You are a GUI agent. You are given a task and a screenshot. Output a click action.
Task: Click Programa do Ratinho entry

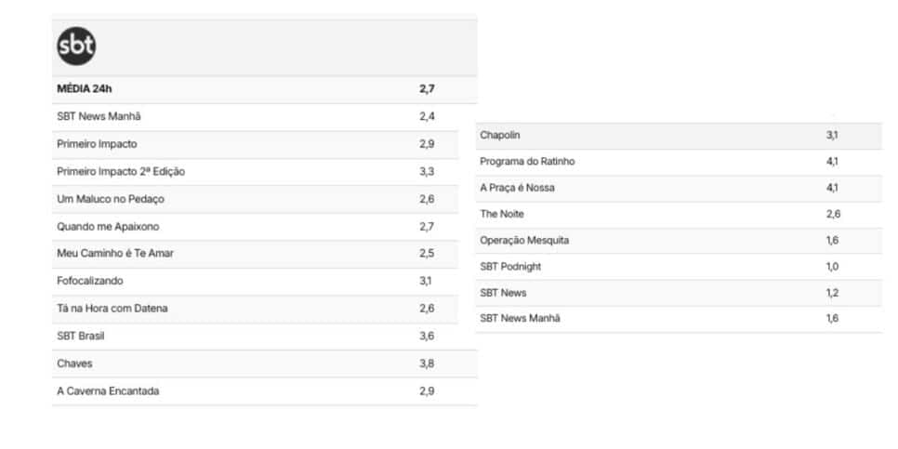(679, 162)
